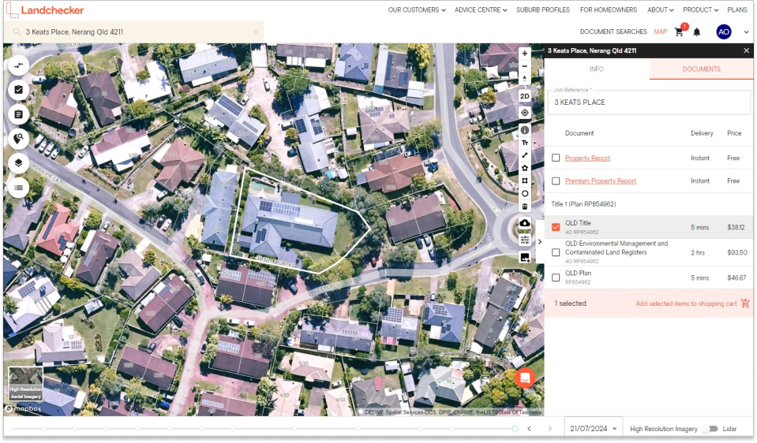The height and width of the screenshot is (443, 757).
Task: Click the $38.12 price of QLD Title
Action: (x=736, y=227)
